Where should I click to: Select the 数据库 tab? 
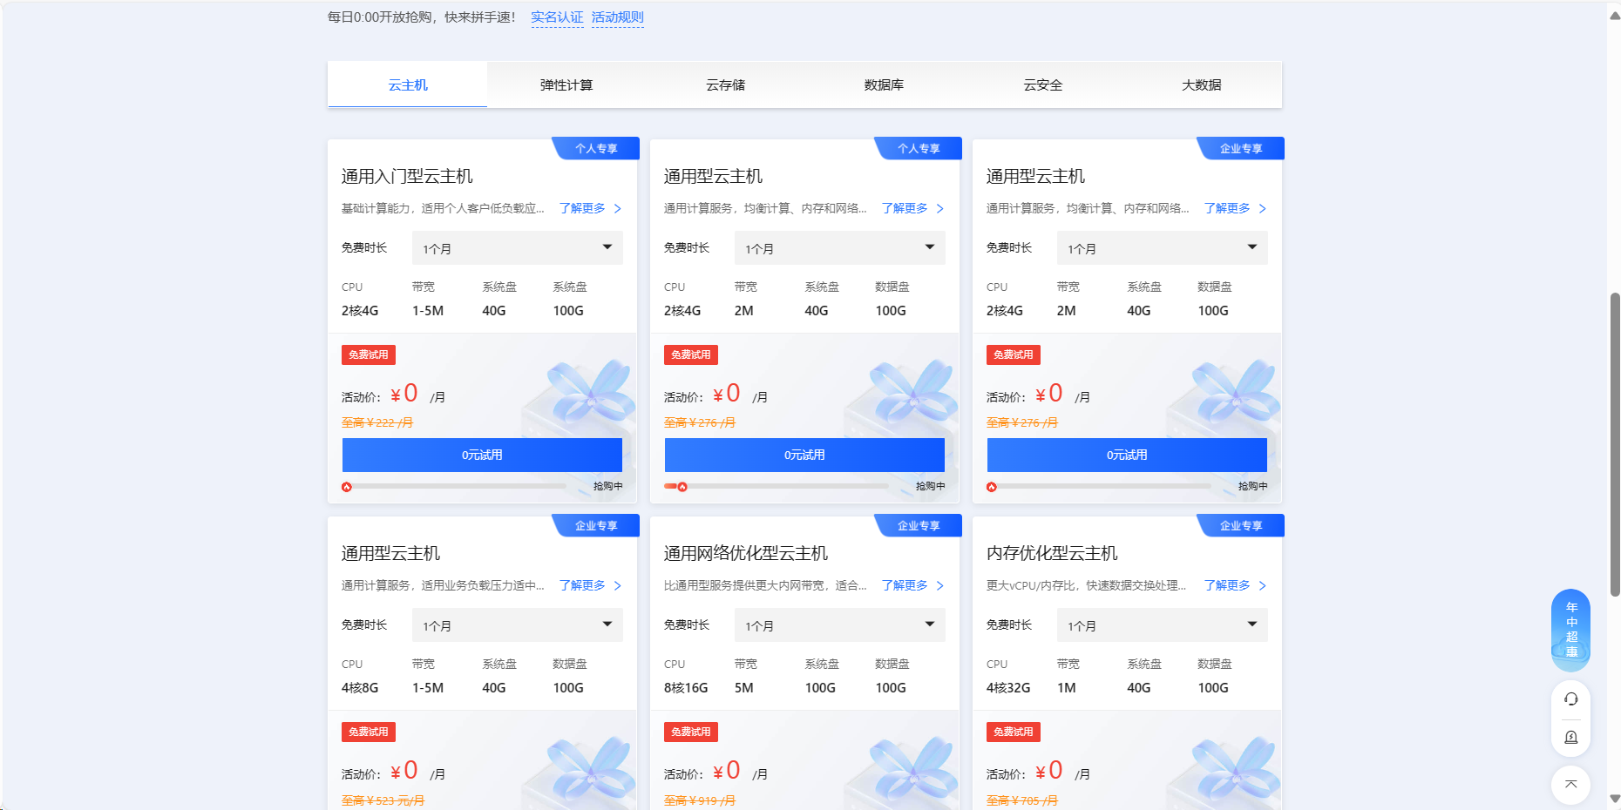(x=884, y=85)
